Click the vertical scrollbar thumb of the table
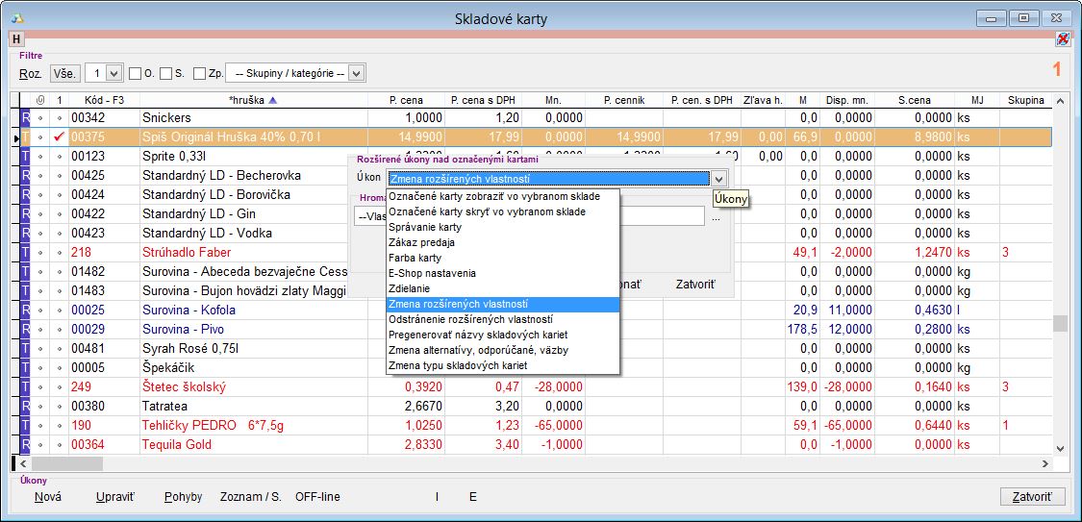The width and height of the screenshot is (1082, 522). point(1061,323)
